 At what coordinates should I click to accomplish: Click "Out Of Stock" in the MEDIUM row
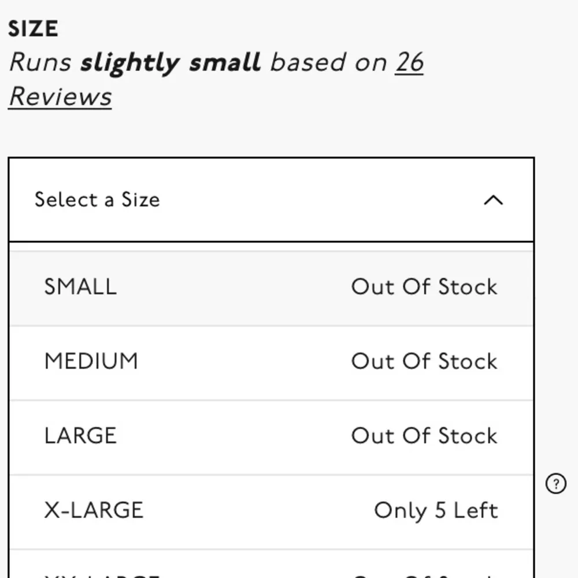pyautogui.click(x=424, y=361)
